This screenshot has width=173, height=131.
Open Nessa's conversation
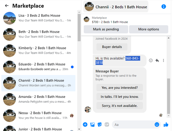(x=38, y=115)
